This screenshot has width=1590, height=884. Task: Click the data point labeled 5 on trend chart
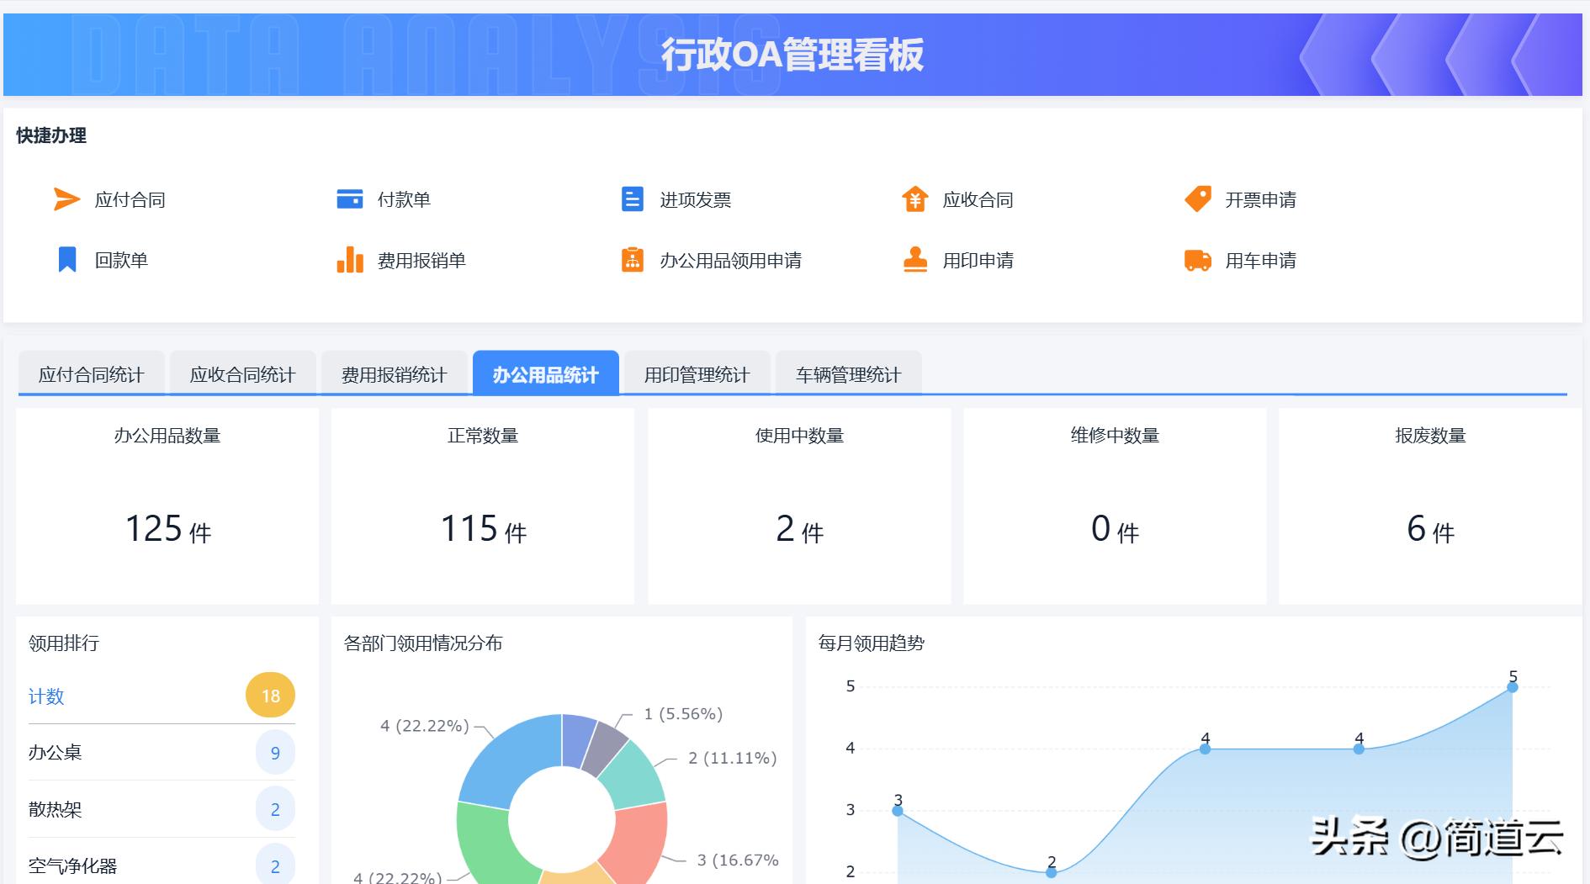[1512, 687]
